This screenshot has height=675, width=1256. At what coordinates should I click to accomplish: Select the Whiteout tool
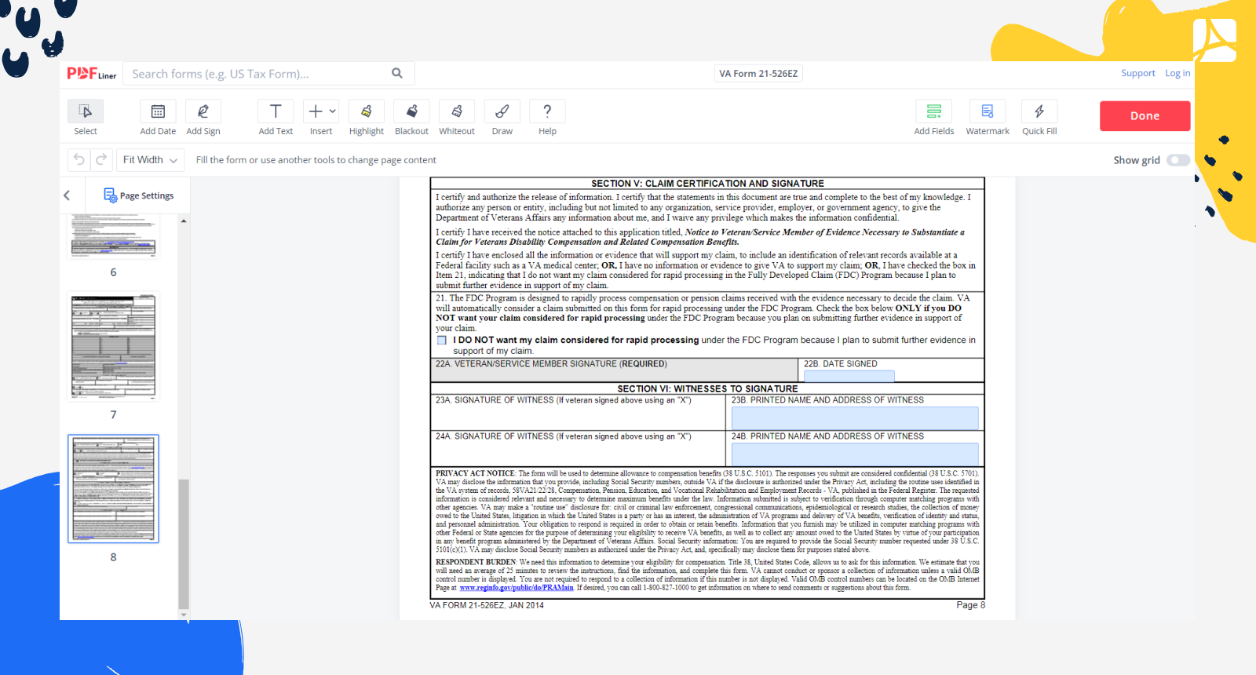(x=456, y=112)
